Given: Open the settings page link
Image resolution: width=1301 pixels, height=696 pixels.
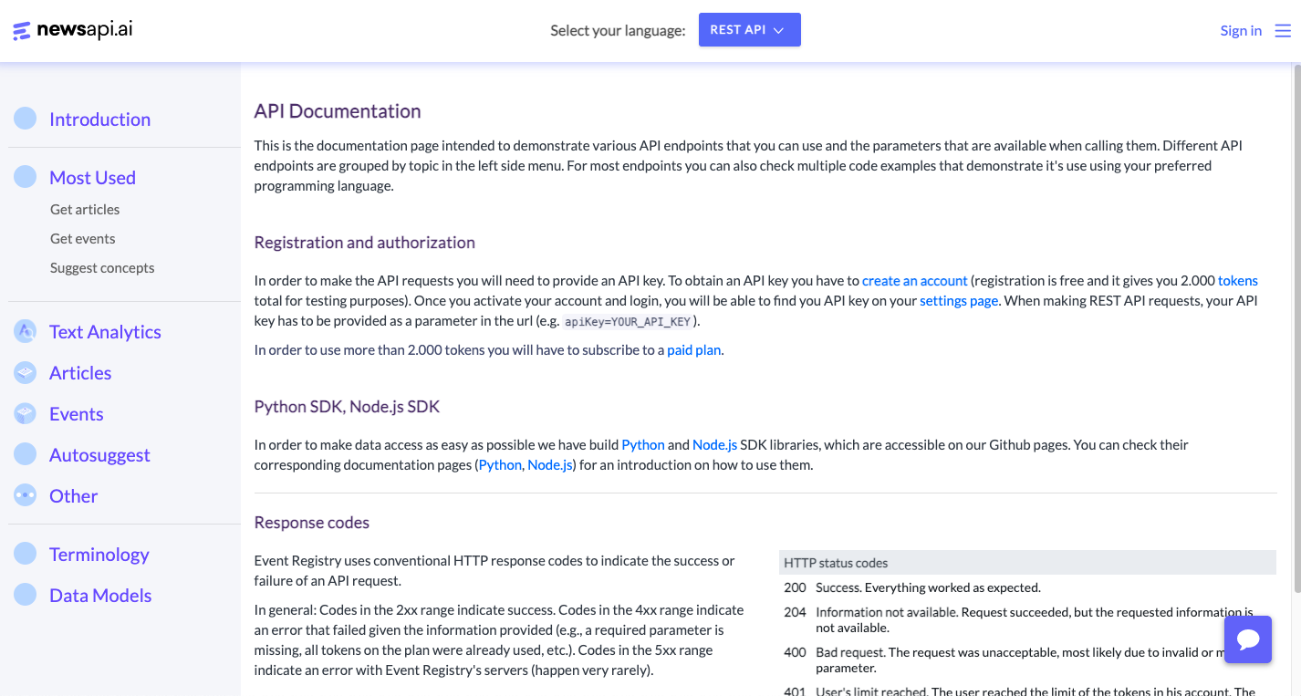Looking at the screenshot, I should pos(959,301).
